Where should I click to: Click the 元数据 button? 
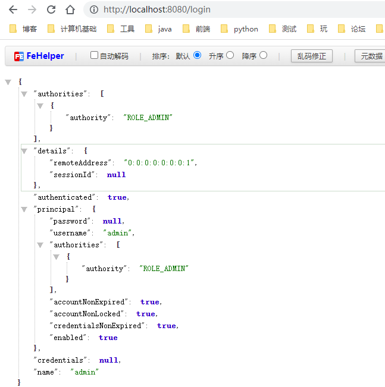370,56
